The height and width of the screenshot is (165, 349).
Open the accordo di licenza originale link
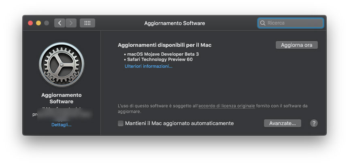(x=227, y=106)
